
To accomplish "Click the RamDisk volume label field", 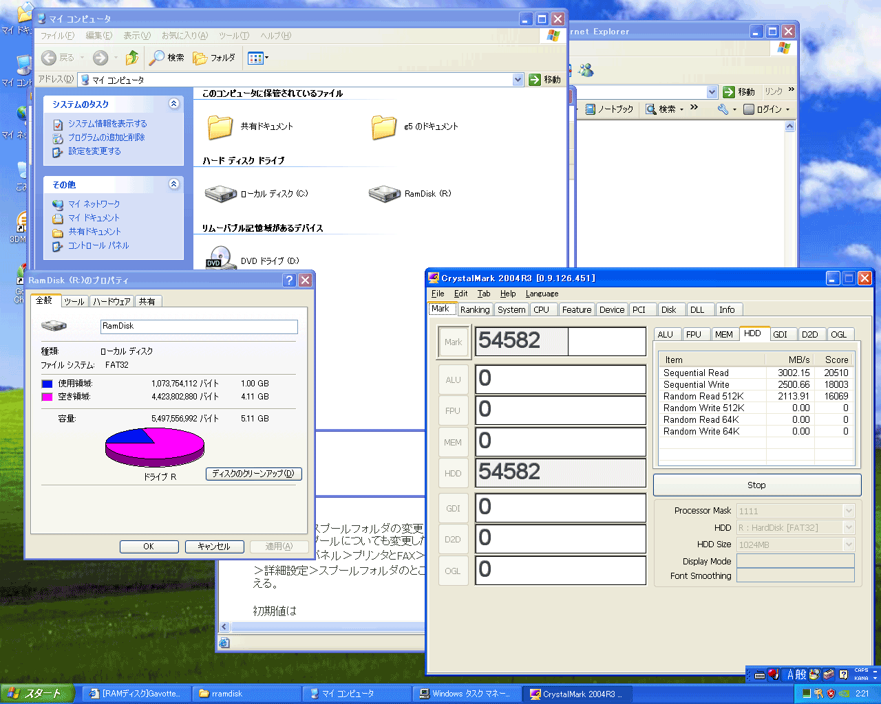I will click(x=199, y=327).
